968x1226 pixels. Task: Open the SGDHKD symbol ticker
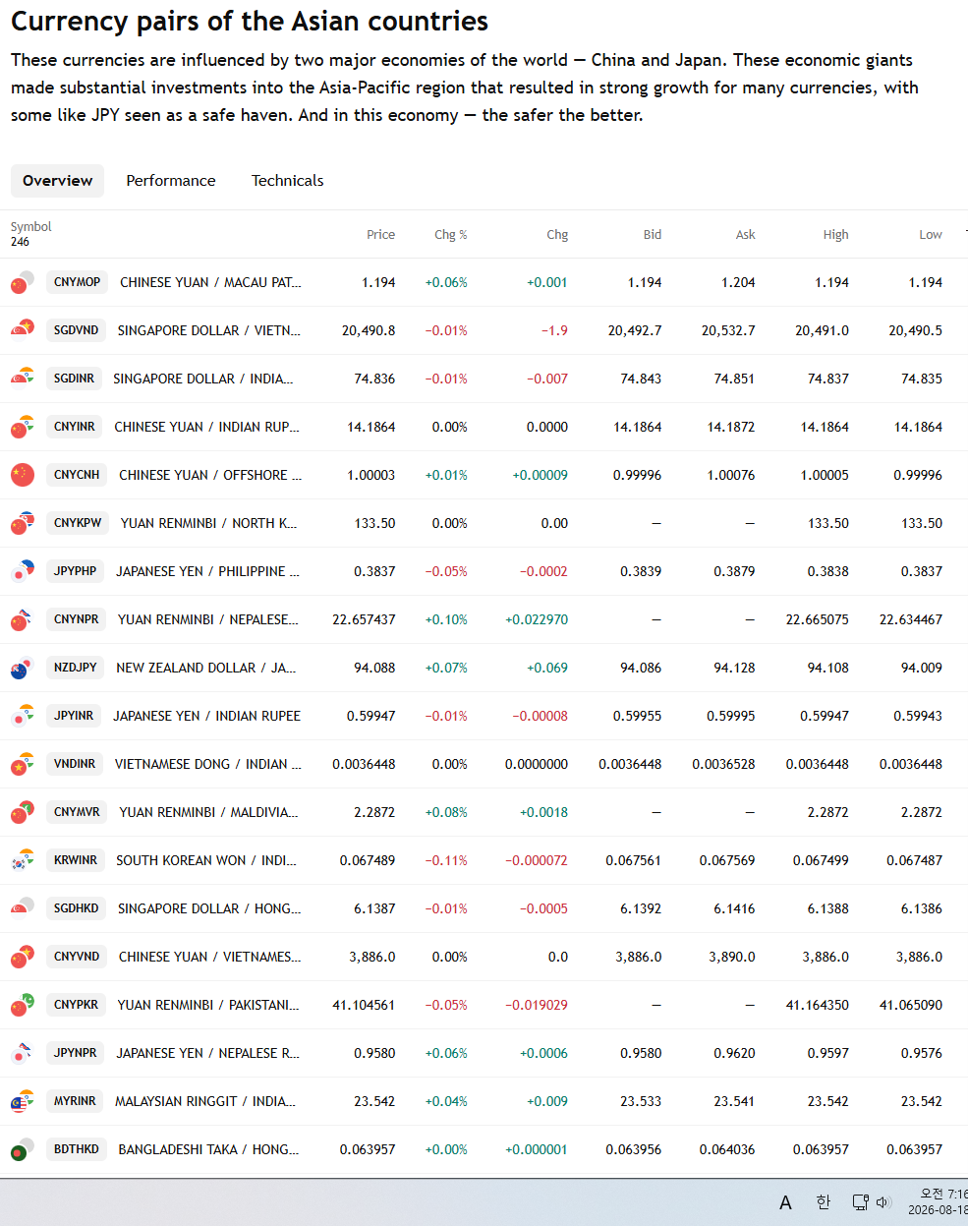click(77, 908)
